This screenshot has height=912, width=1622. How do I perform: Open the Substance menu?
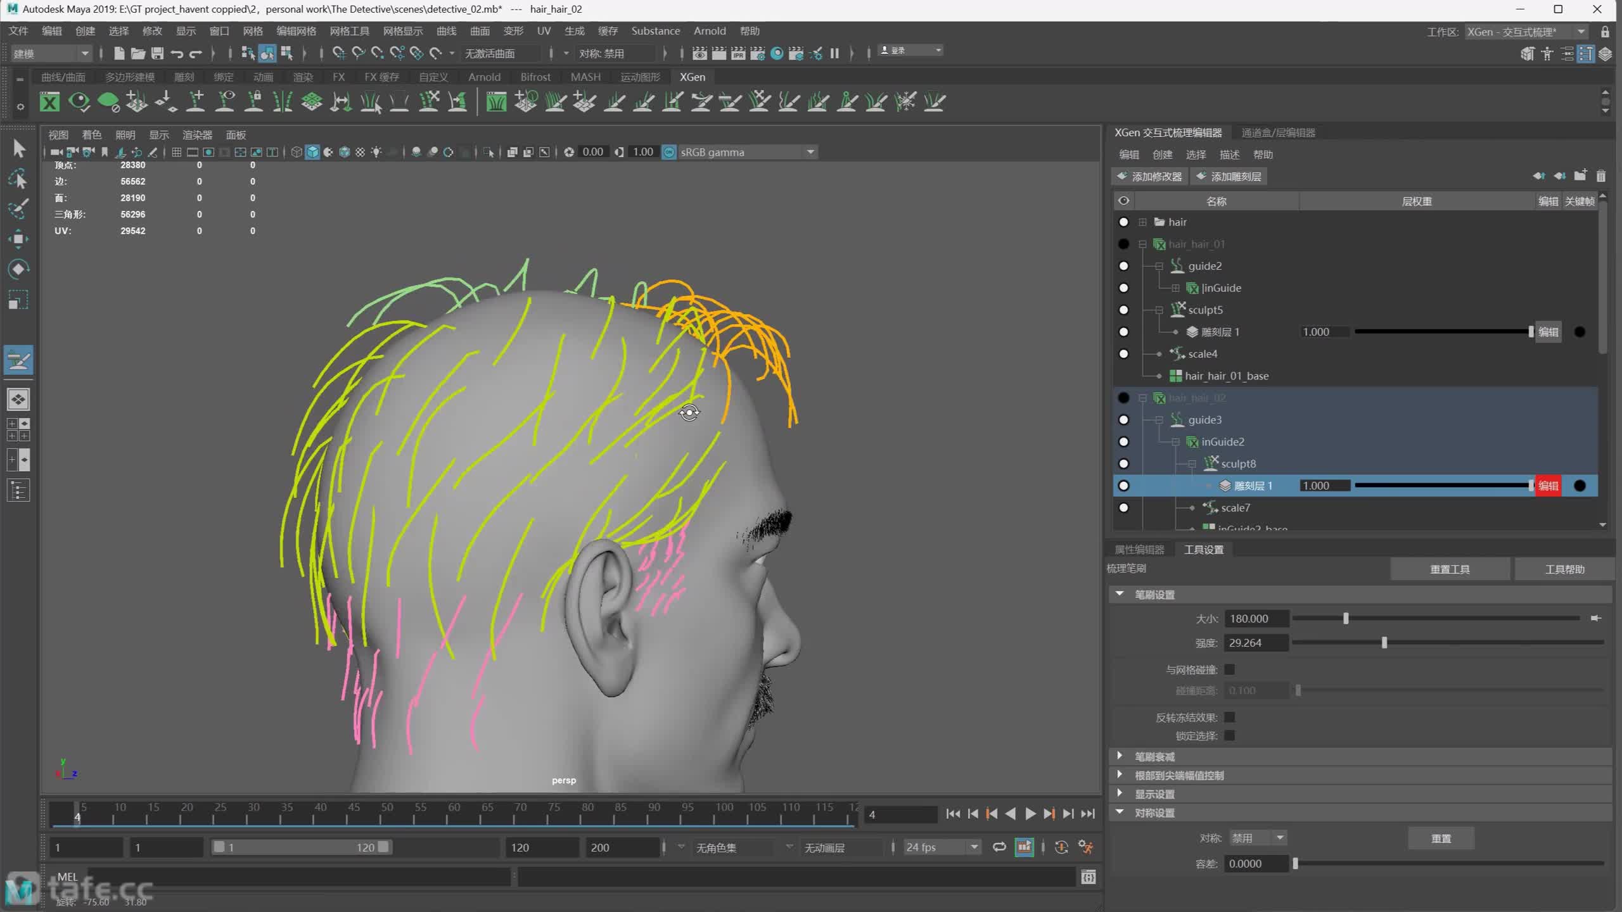click(x=655, y=30)
